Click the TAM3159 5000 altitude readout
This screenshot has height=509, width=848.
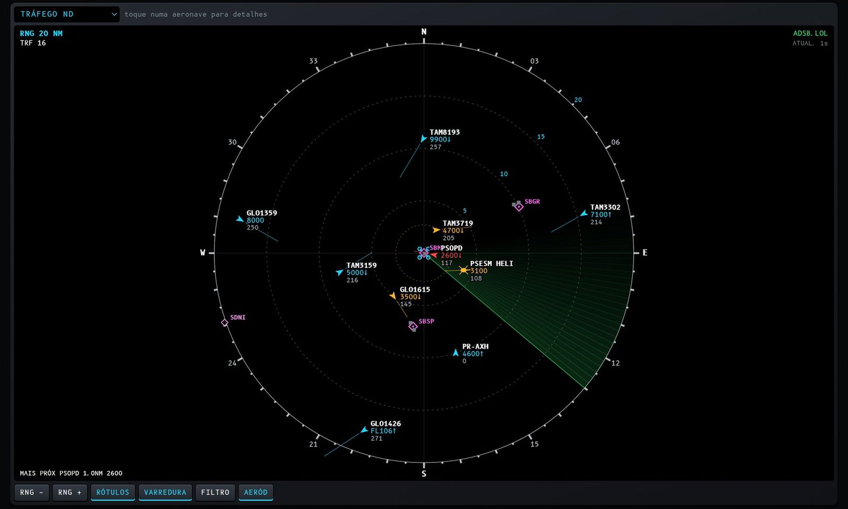(x=357, y=273)
